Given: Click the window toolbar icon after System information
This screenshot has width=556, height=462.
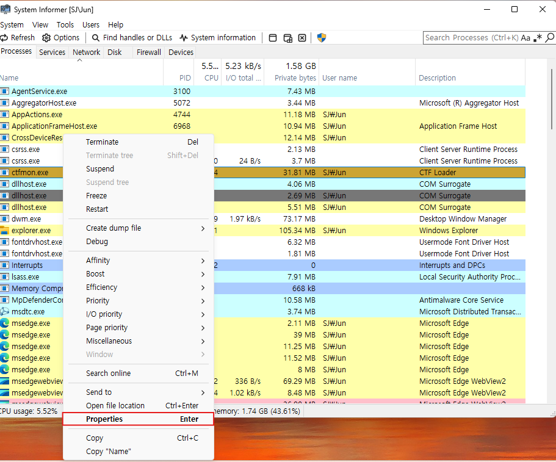Looking at the screenshot, I should pos(273,38).
